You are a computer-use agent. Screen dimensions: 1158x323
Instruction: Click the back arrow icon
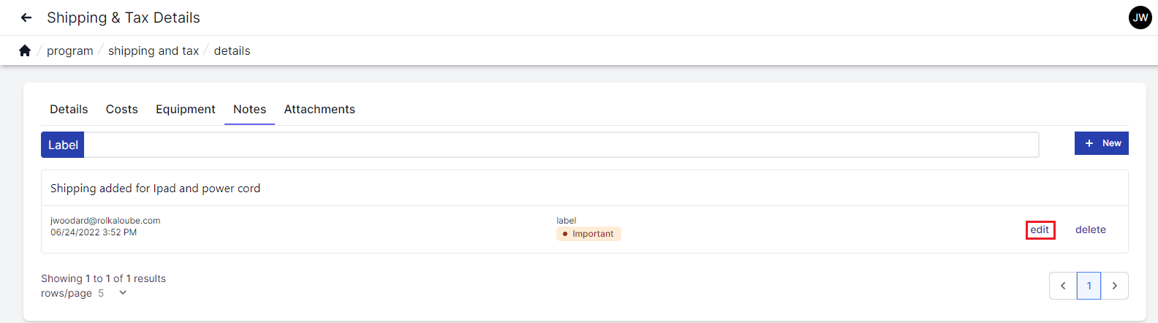coord(26,18)
